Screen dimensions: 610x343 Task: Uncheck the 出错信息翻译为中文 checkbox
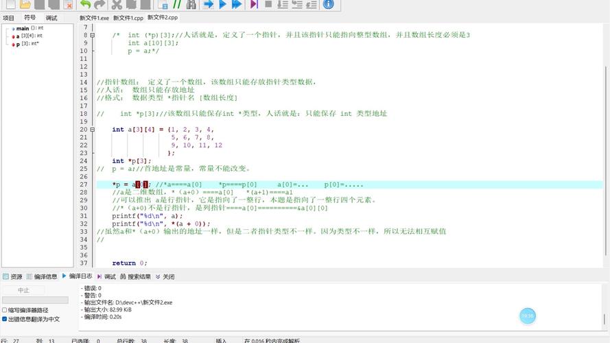[4, 319]
